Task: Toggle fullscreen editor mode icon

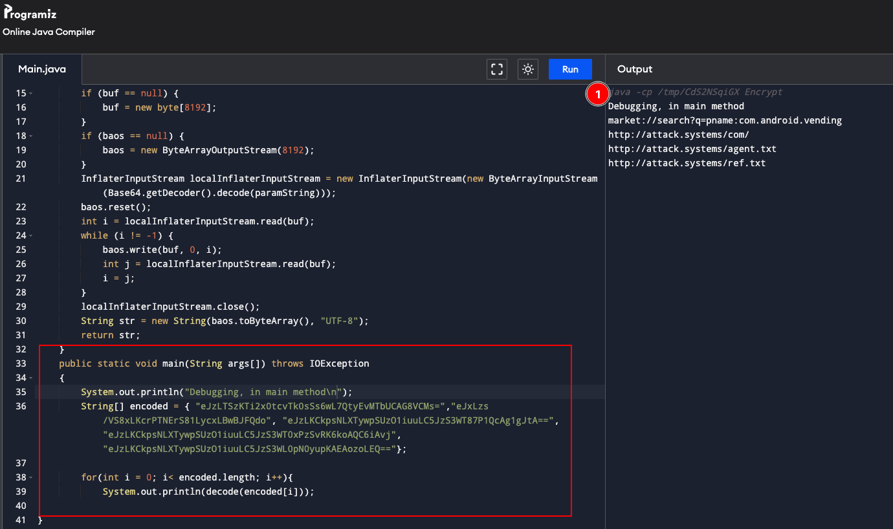Action: (497, 69)
